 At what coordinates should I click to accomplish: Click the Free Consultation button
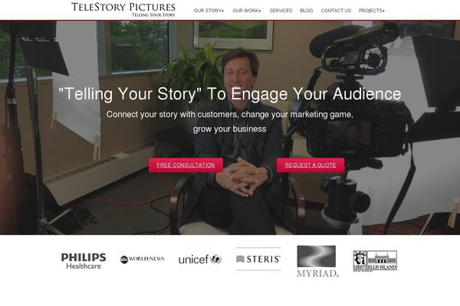pyautogui.click(x=186, y=165)
